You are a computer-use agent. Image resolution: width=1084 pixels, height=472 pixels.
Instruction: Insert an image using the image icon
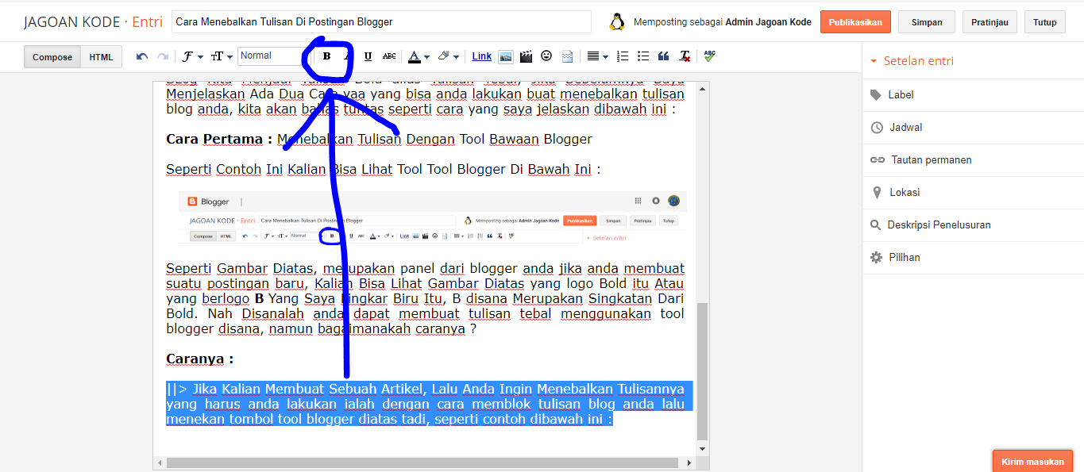(505, 56)
